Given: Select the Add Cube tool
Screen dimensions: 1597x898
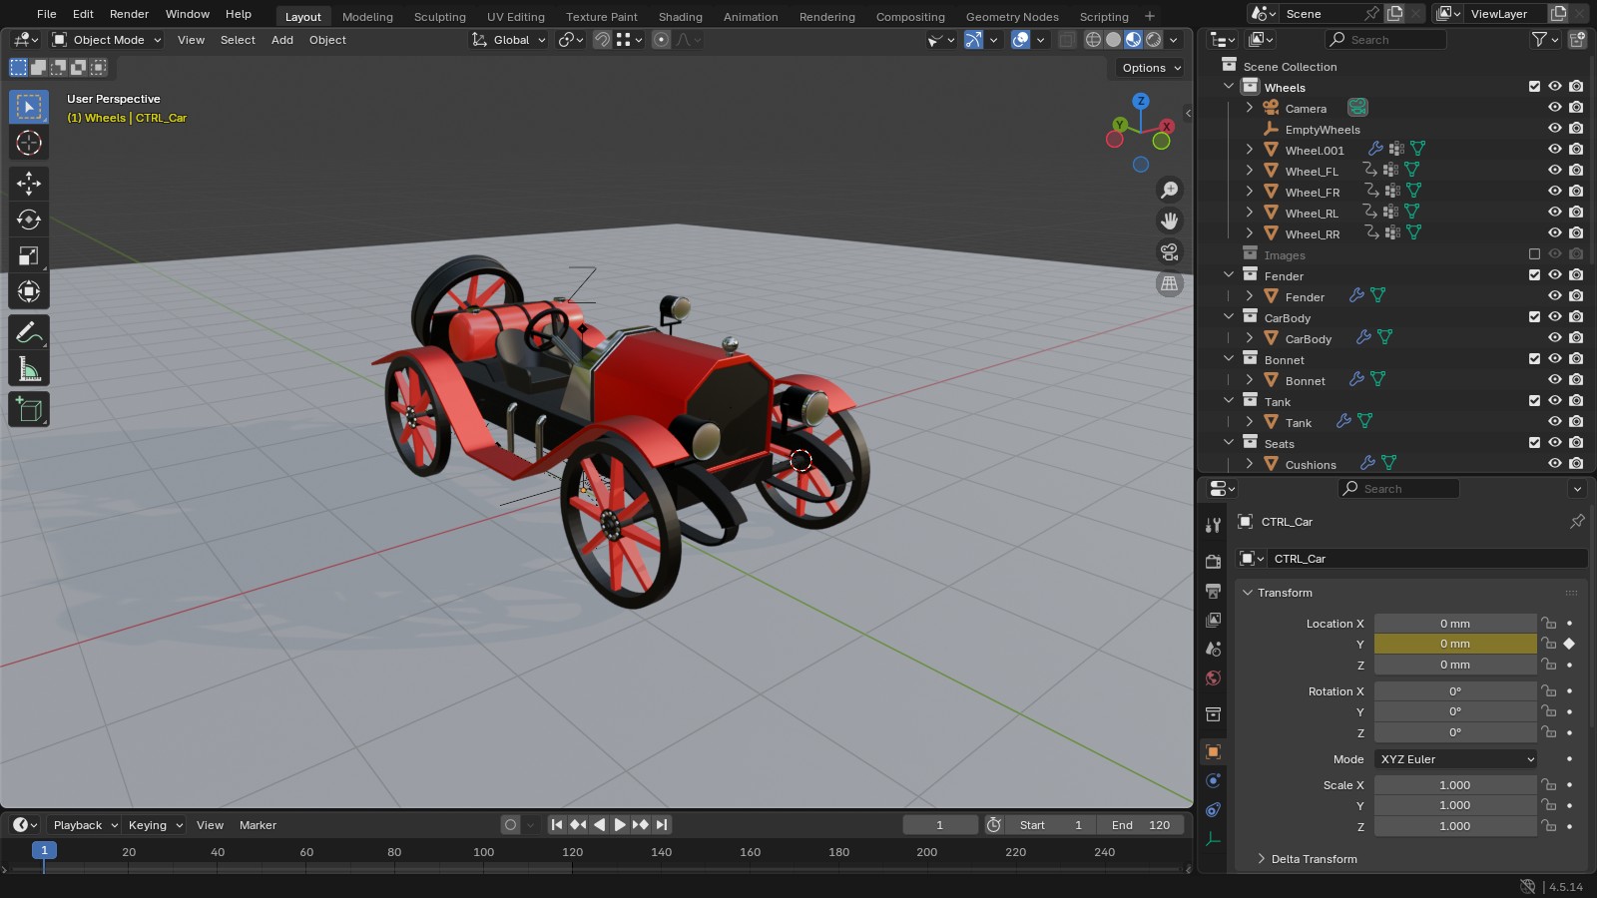Looking at the screenshot, I should [29, 409].
